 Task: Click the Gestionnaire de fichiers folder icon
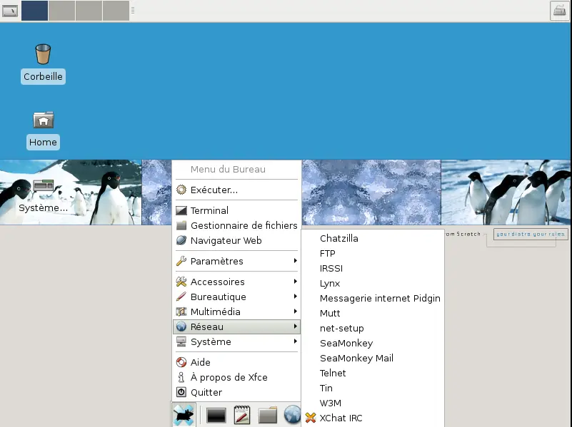point(181,225)
